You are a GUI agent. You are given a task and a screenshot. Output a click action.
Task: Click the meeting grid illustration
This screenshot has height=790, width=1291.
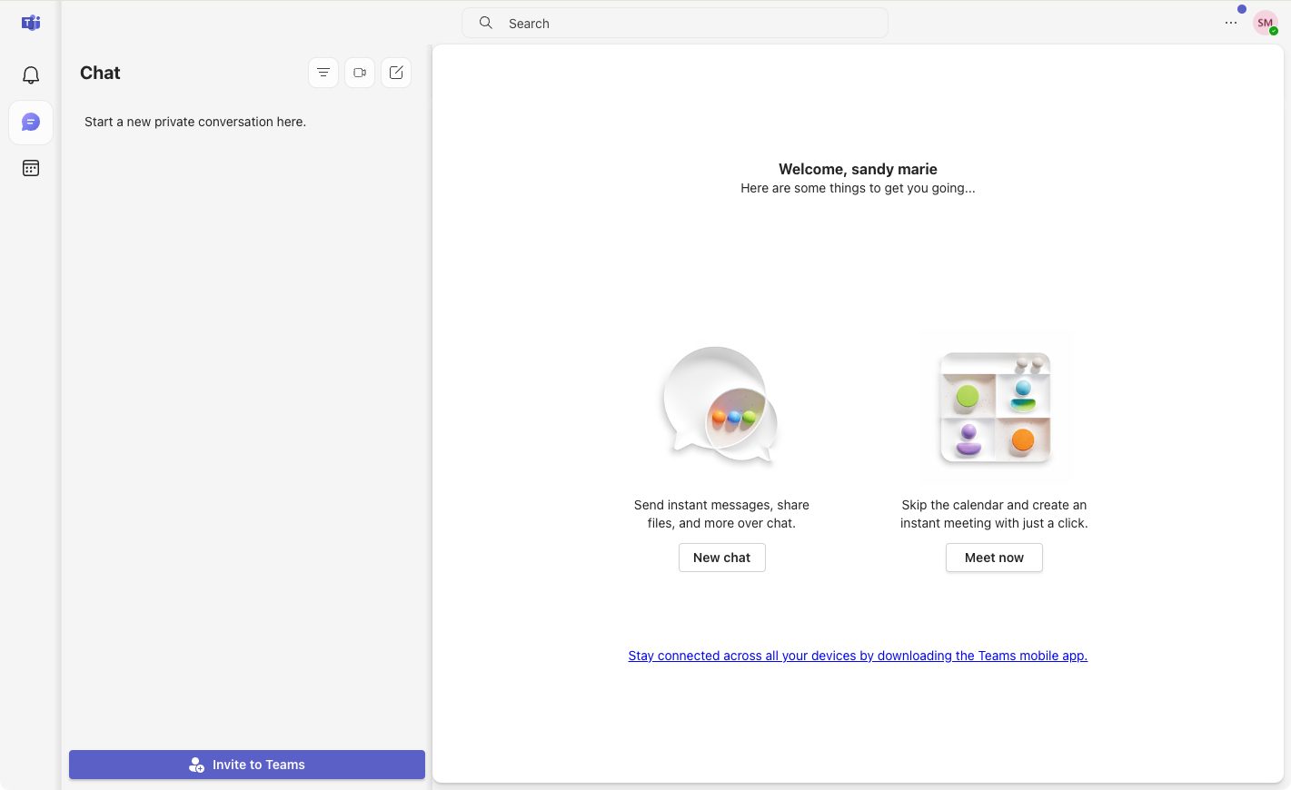coord(996,407)
